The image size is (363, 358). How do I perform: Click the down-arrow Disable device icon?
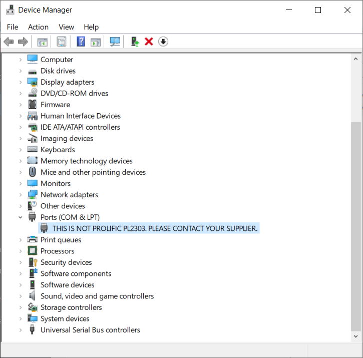point(163,42)
